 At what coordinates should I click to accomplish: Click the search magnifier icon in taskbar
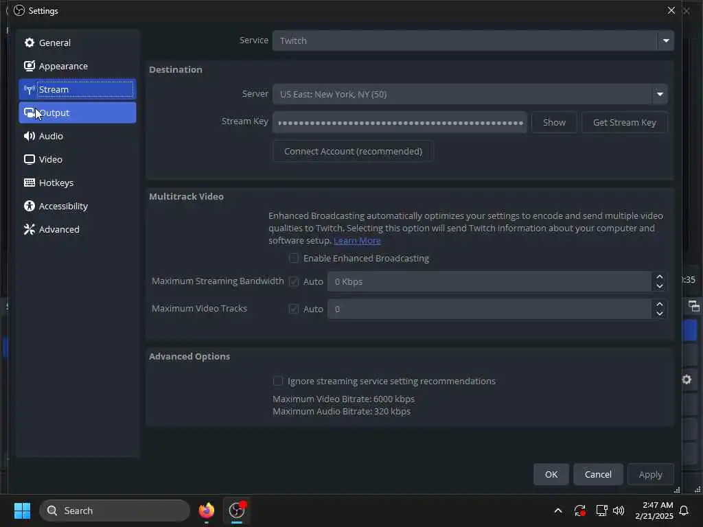pos(52,511)
